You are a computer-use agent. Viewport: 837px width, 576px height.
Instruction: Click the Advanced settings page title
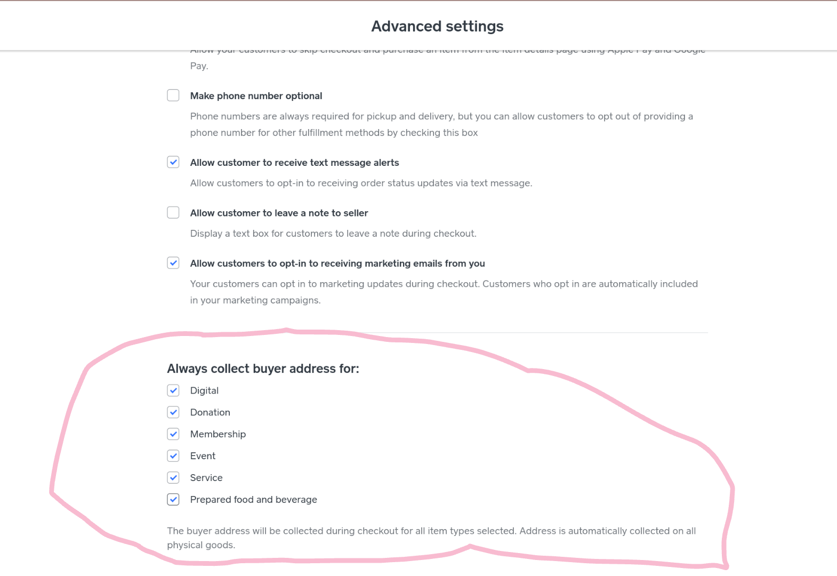(437, 26)
